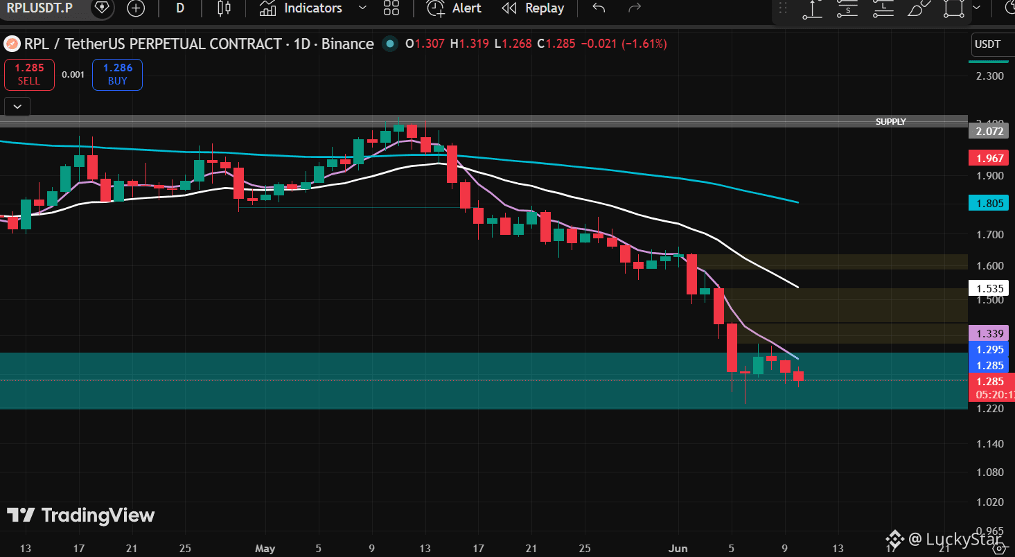
Task: Click the May label on the time axis
Action: pos(265,549)
